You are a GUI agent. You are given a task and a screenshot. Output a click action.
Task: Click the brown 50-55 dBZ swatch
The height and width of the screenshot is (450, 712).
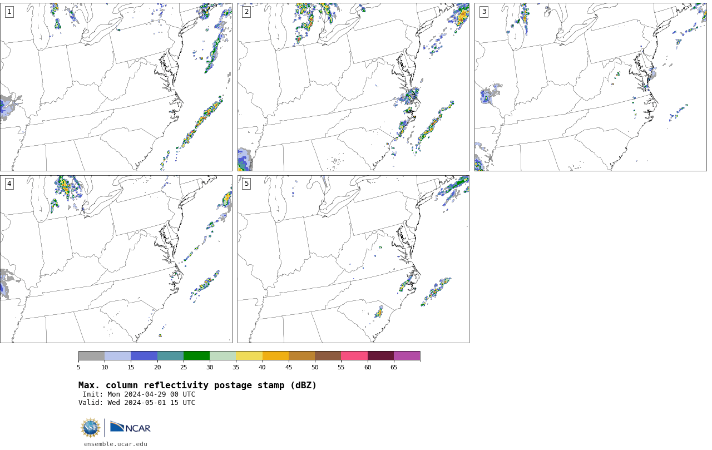(x=328, y=356)
